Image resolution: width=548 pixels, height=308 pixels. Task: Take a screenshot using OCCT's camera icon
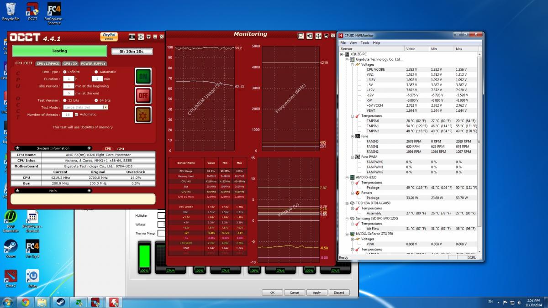pyautogui.click(x=132, y=37)
